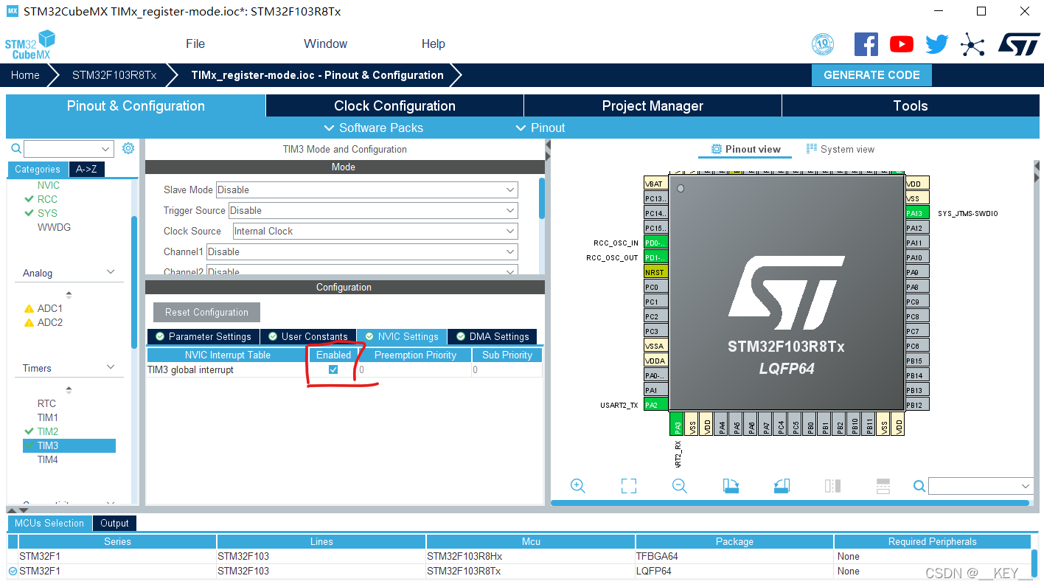Switch to System view

tap(841, 149)
